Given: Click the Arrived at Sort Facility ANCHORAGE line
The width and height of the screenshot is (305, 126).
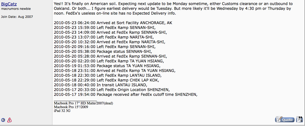Looking at the screenshot, I should pyautogui.click(x=113, y=23).
